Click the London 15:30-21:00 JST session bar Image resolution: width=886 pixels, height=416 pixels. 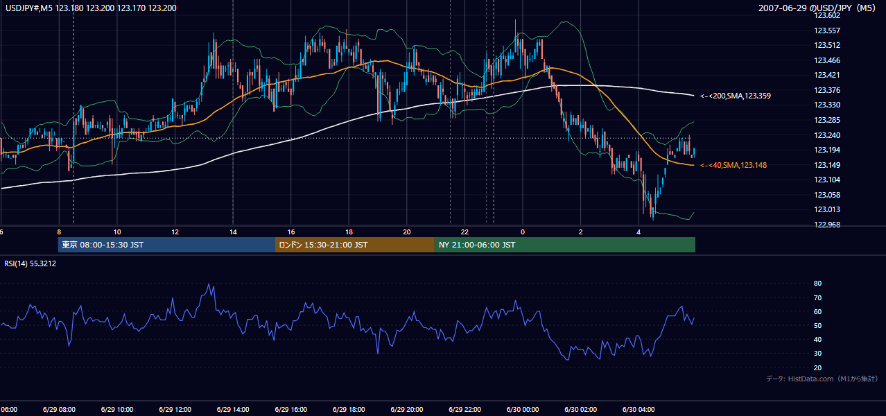pos(355,245)
